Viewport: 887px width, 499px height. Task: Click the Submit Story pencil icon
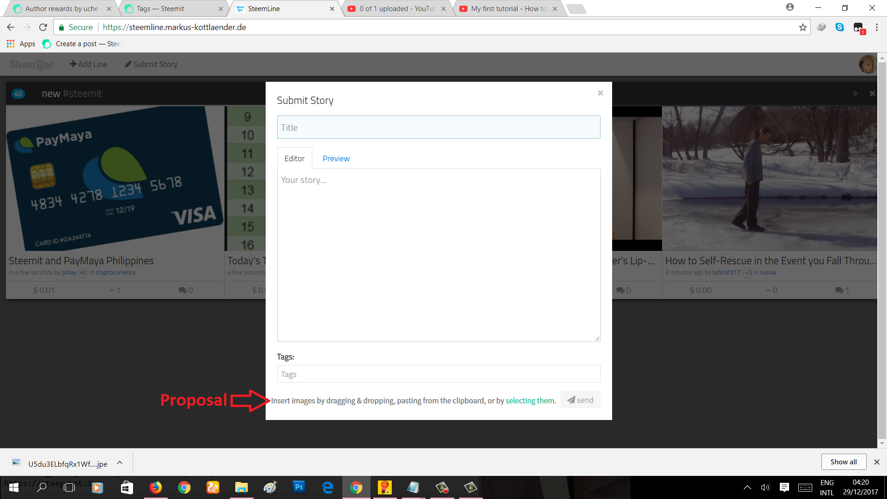click(x=128, y=64)
